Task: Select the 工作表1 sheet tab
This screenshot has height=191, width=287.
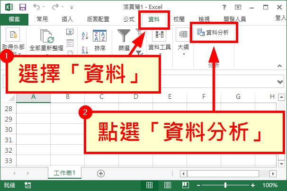Action: [64, 173]
